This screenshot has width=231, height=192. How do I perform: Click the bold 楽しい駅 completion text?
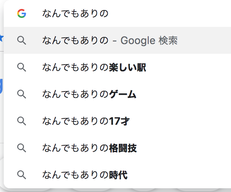click(127, 67)
